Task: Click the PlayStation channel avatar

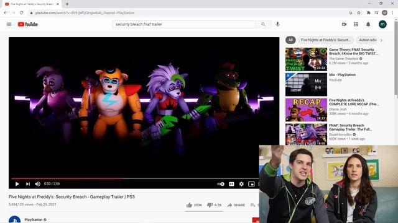Action: point(14,219)
